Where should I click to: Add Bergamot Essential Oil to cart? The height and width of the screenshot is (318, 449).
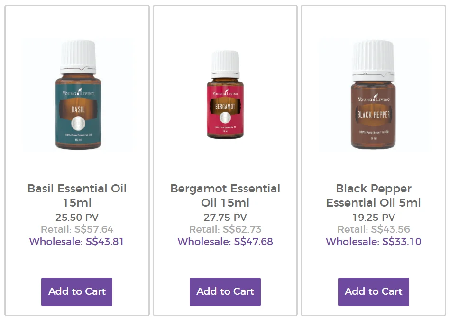[225, 291]
